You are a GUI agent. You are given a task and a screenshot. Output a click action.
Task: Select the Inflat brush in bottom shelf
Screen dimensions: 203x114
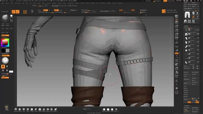click(36, 110)
